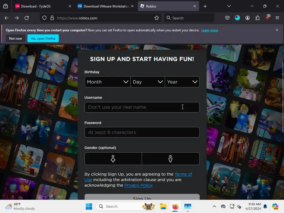284x213 pixels.
Task: Click the Firefox Search box
Action: pos(189,18)
